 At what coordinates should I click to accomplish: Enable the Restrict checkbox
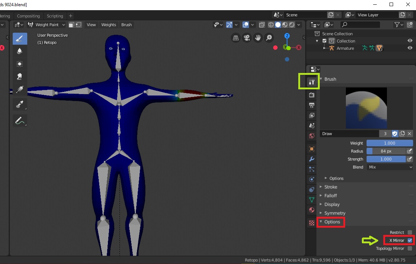point(410,232)
